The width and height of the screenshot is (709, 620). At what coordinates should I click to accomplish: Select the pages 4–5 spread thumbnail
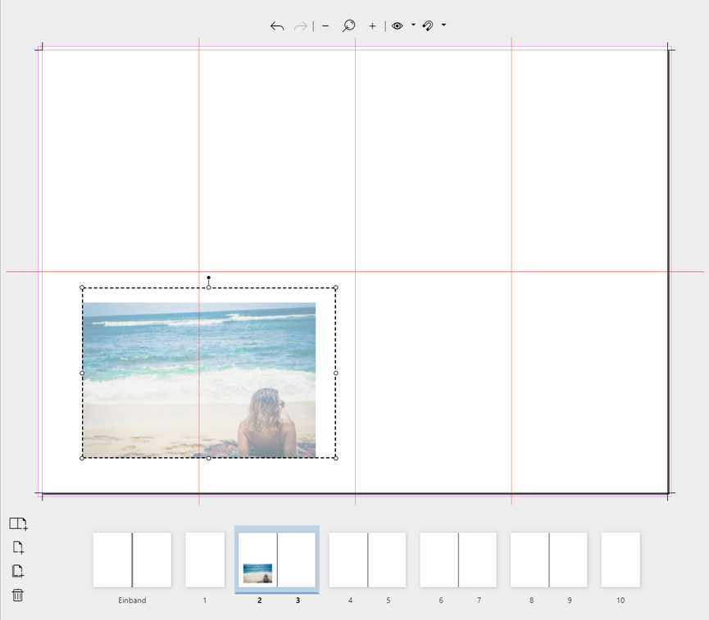367,560
